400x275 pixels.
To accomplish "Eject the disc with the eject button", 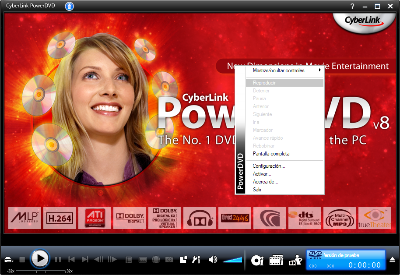I will (x=393, y=260).
